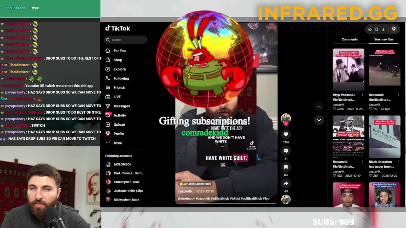Click the Upload plus icon
Image resolution: width=406 pixels, height=228 pixels.
tap(108, 124)
